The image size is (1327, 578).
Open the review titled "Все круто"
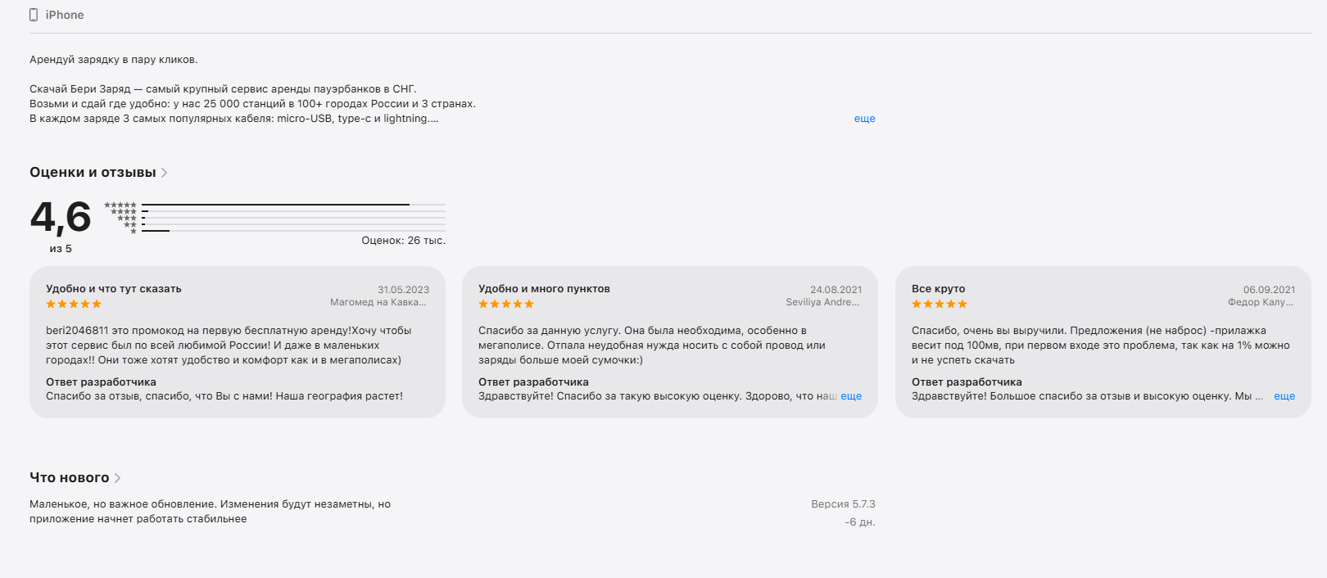coord(939,289)
